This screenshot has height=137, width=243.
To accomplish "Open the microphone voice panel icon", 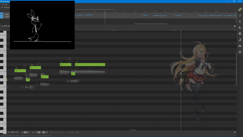I will [x=240, y=21].
